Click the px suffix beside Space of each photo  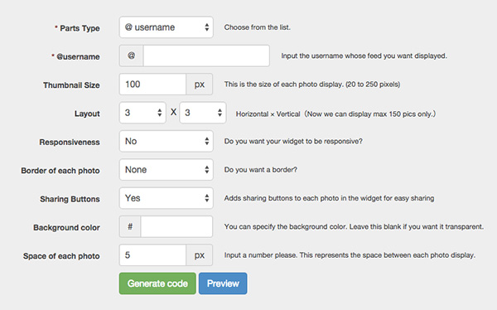point(200,255)
